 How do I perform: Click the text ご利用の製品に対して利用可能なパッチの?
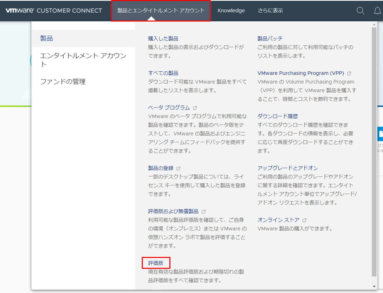point(305,47)
